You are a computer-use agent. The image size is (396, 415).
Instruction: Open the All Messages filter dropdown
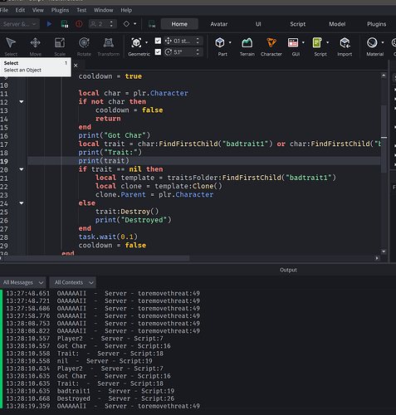click(x=22, y=282)
